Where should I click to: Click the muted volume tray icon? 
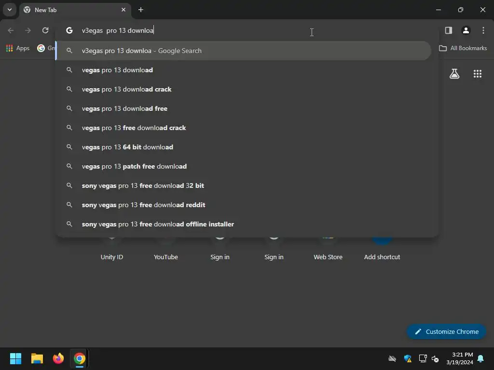point(436,358)
